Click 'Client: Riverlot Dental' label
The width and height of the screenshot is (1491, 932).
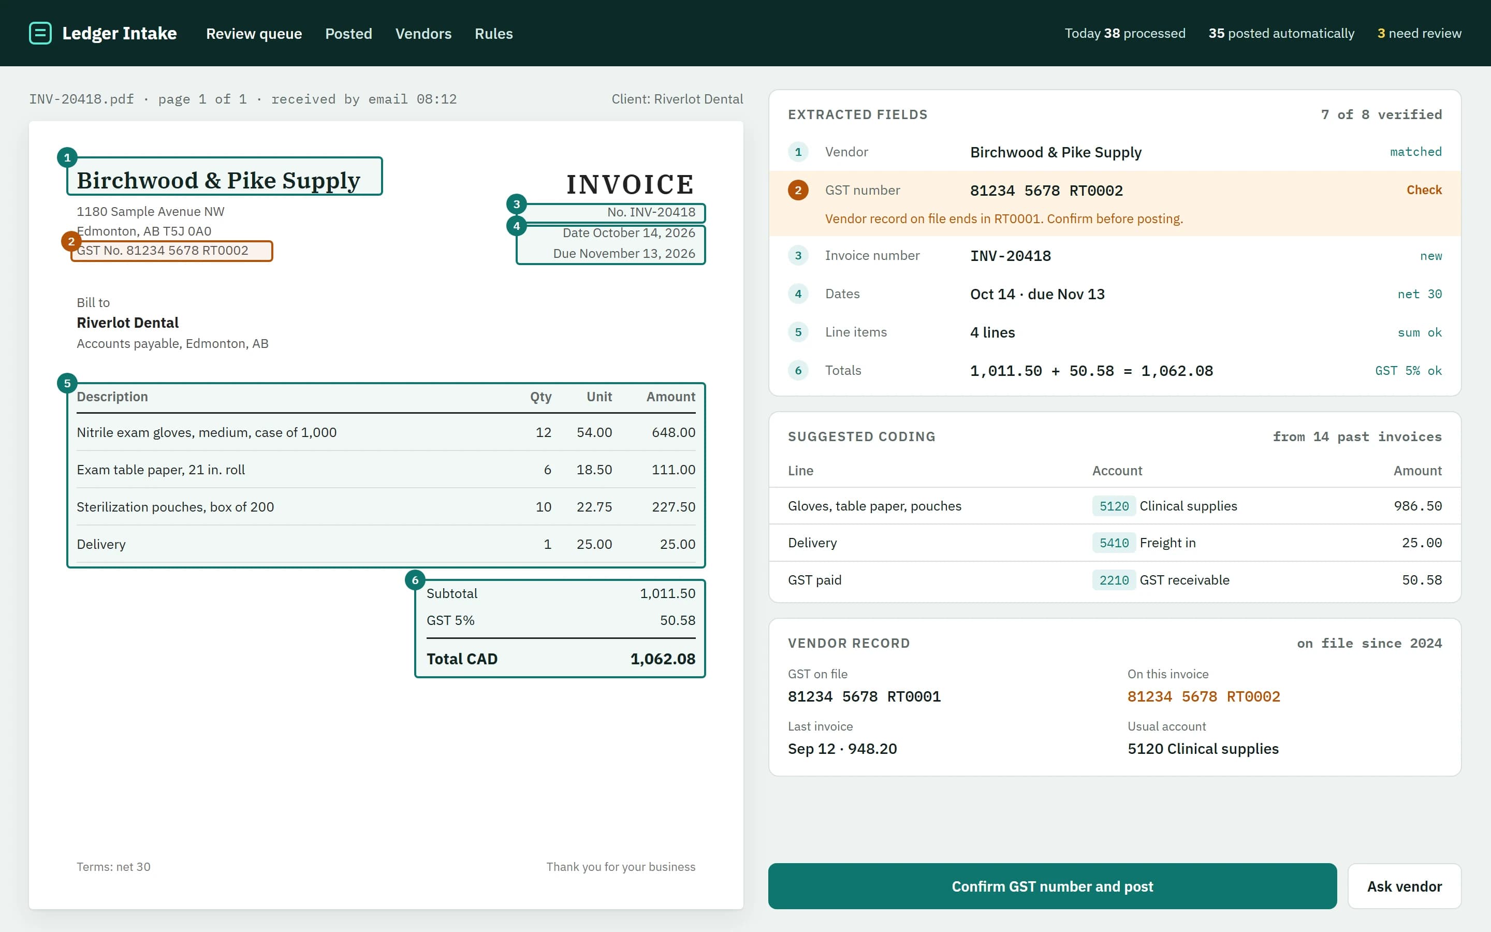[x=677, y=98]
